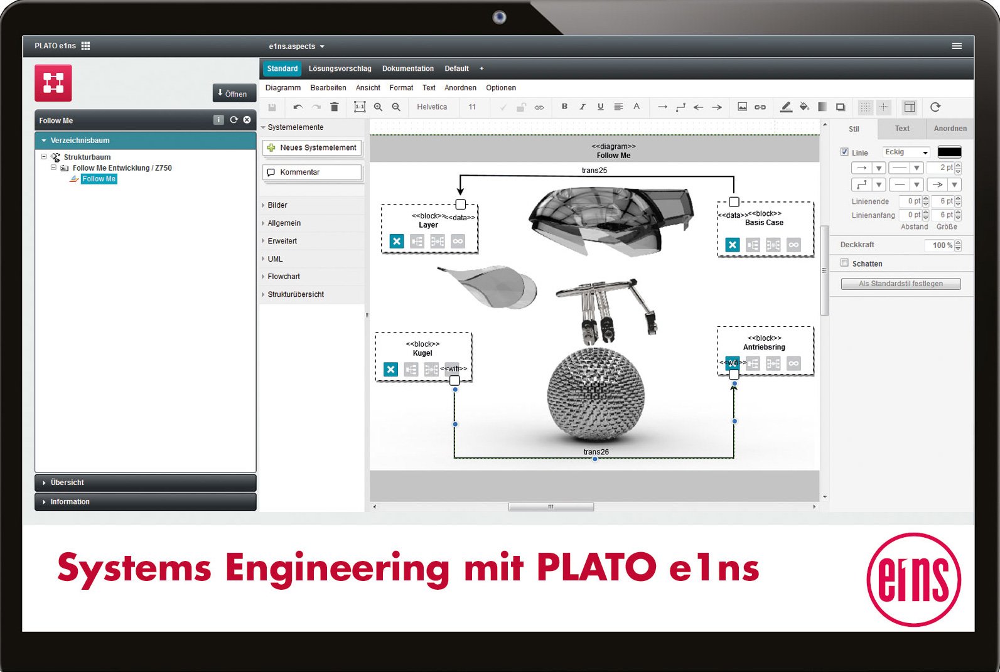This screenshot has height=672, width=1000.
Task: Close the Follow Me side panel
Action: click(247, 120)
